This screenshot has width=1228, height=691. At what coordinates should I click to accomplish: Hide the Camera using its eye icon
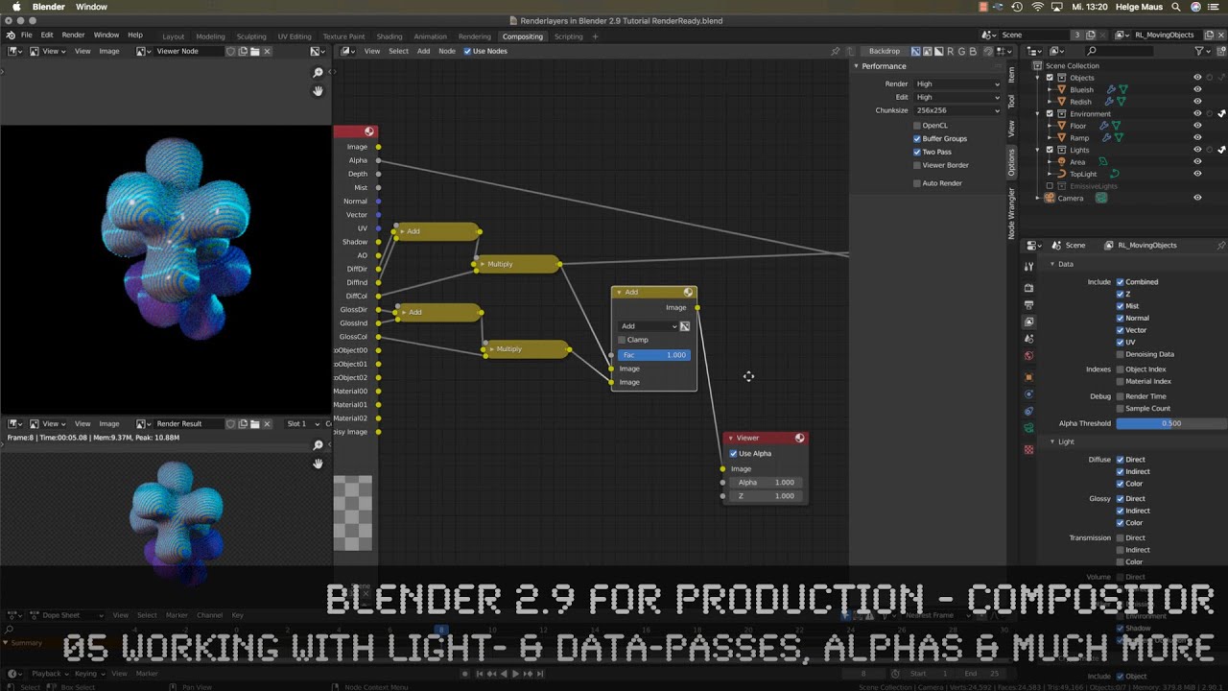(x=1197, y=198)
